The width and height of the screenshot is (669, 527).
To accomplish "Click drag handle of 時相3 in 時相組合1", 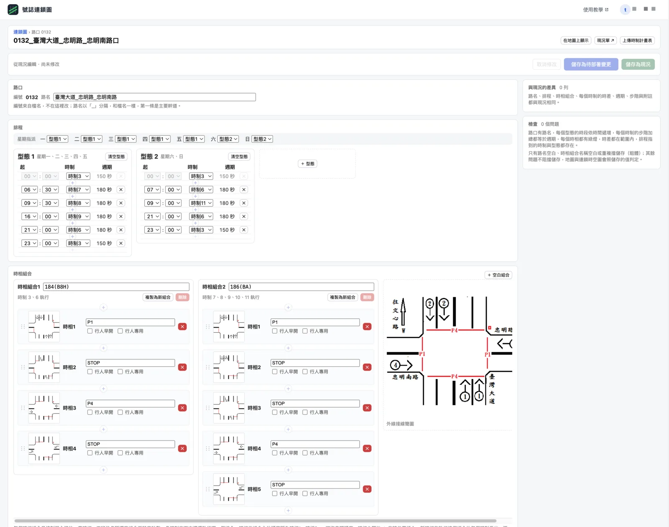I will 23,408.
